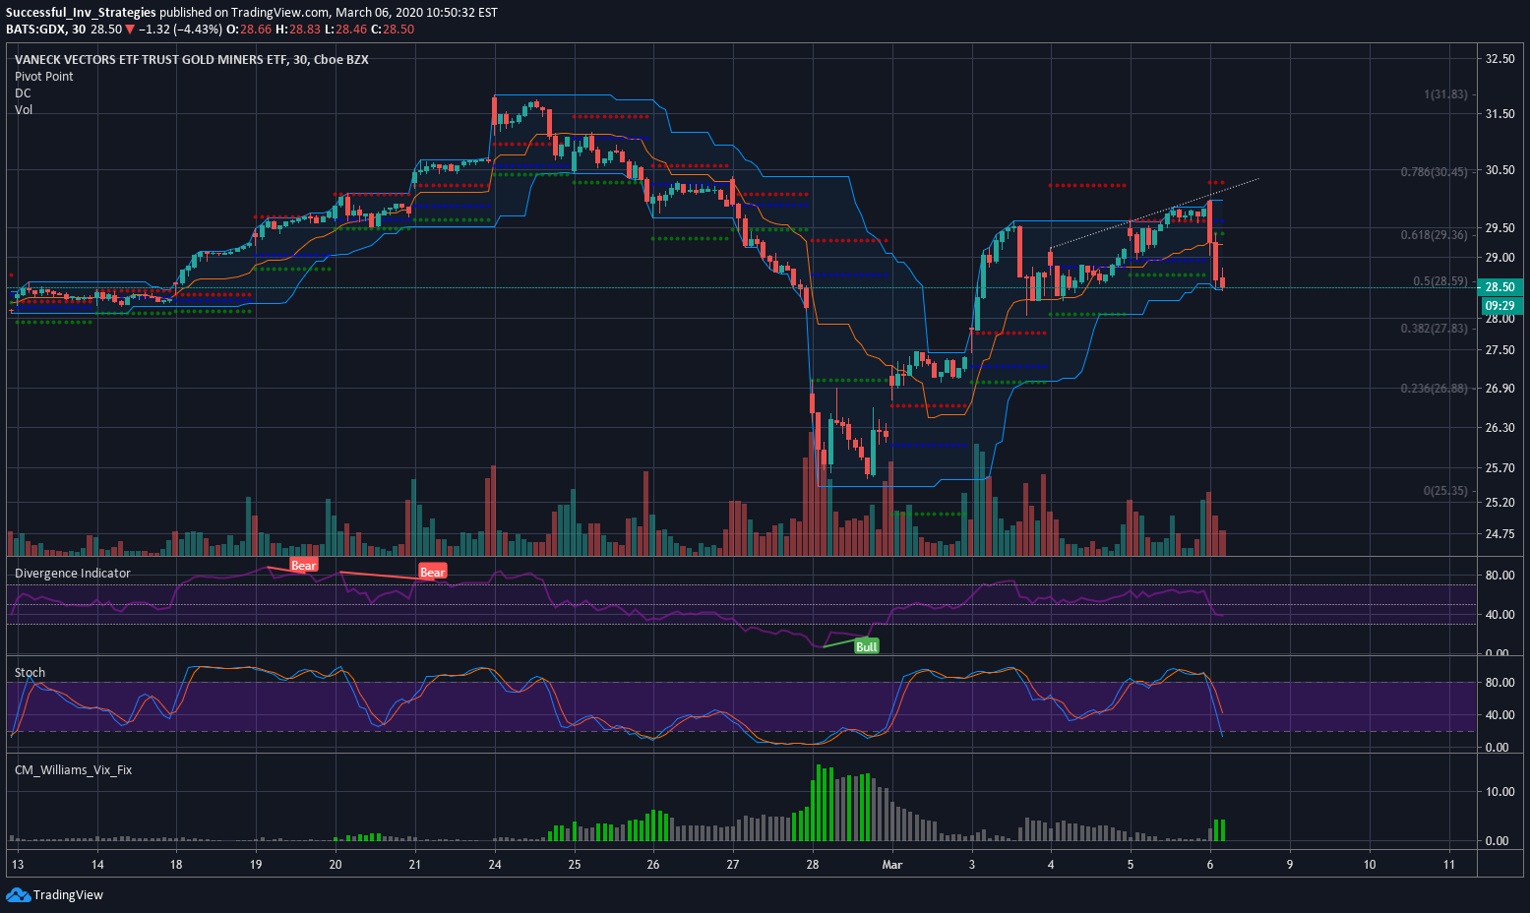The image size is (1530, 913).
Task: Open the Successful_Inv_Strategies author name
Action: [x=81, y=13]
